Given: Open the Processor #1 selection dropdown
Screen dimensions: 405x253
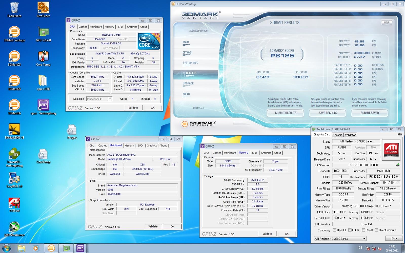Looking at the screenshot, I should (x=99, y=99).
